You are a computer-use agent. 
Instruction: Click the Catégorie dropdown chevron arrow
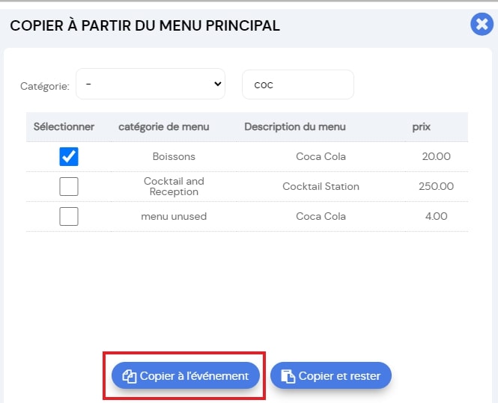pyautogui.click(x=218, y=84)
